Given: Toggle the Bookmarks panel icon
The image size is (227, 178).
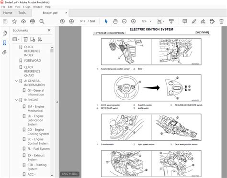Looking at the screenshot, I should [x=5, y=42].
